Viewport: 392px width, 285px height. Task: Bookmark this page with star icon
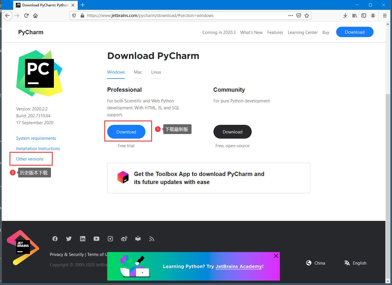tap(307, 16)
